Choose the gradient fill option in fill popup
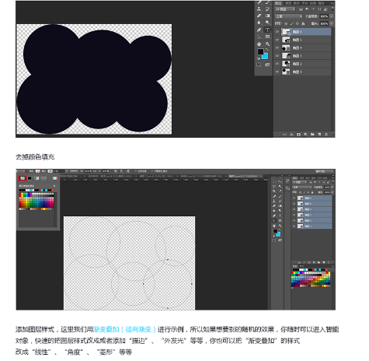The width and height of the screenshot is (369, 361). (37, 178)
